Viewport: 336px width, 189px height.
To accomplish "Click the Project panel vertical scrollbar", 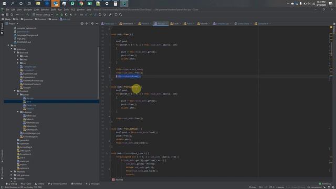I will (98, 73).
